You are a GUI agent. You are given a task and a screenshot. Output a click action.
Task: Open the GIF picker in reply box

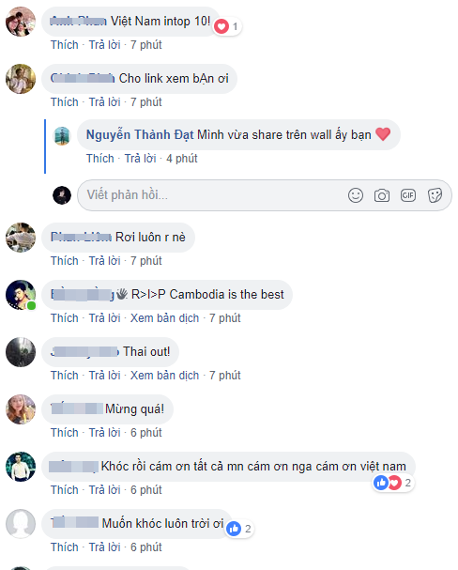[x=408, y=195]
